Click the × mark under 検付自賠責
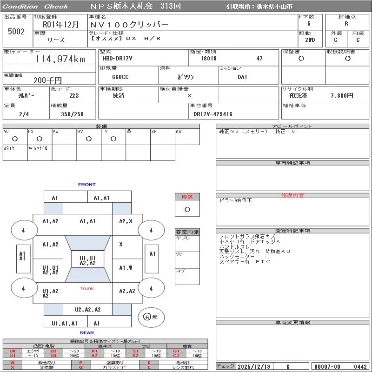 (x=190, y=96)
